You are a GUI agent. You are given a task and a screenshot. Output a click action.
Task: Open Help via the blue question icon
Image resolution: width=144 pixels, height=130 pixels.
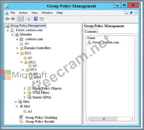coord(36,19)
